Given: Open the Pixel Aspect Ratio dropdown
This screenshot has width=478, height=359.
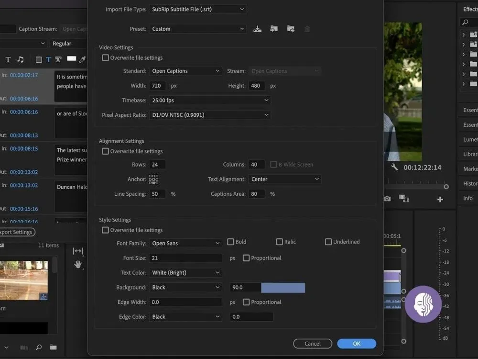Looking at the screenshot, I should 210,115.
